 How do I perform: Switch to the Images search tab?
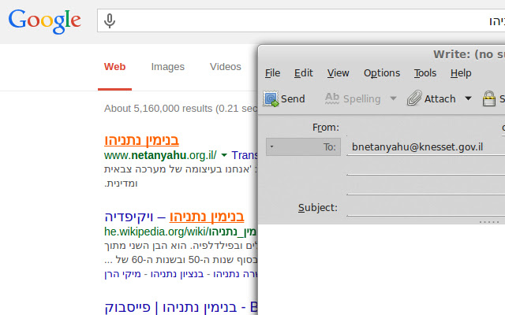[x=168, y=67]
